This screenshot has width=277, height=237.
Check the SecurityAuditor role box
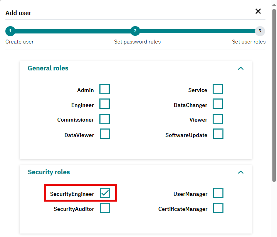click(x=105, y=208)
